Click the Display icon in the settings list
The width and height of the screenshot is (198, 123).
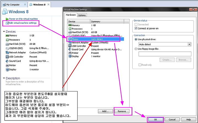coord(70,56)
